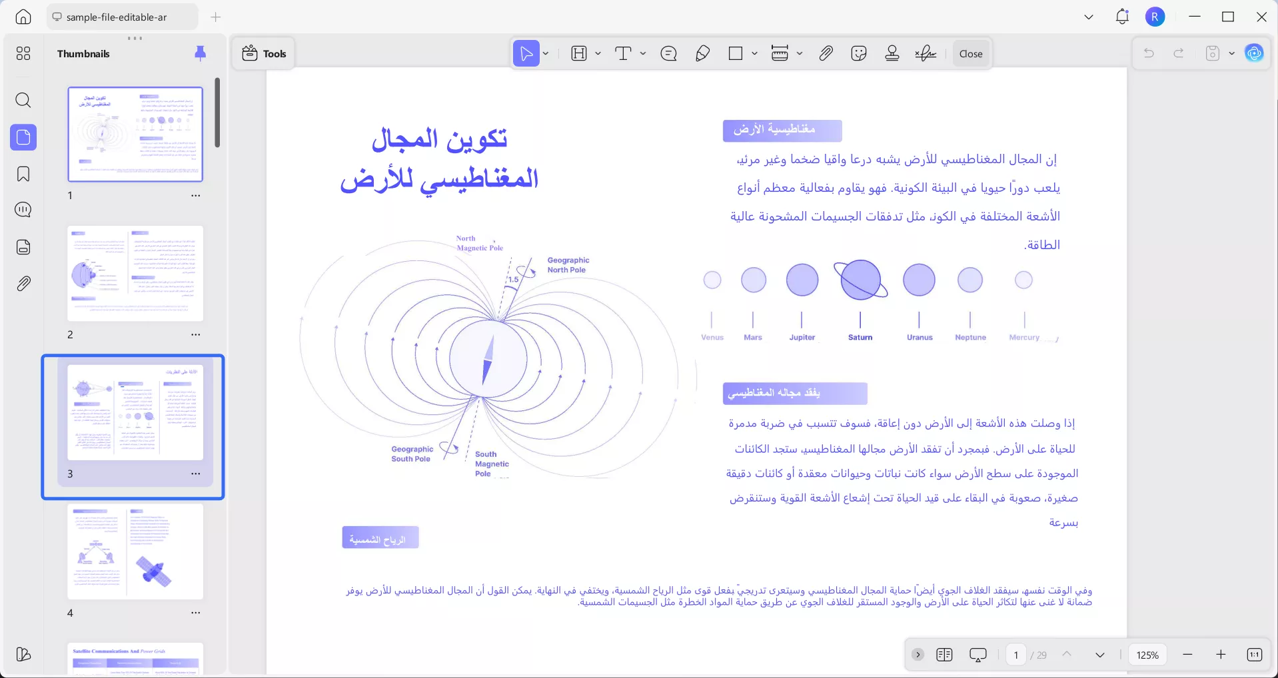This screenshot has height=678, width=1278.
Task: Open the Sticker tool
Action: pos(858,53)
